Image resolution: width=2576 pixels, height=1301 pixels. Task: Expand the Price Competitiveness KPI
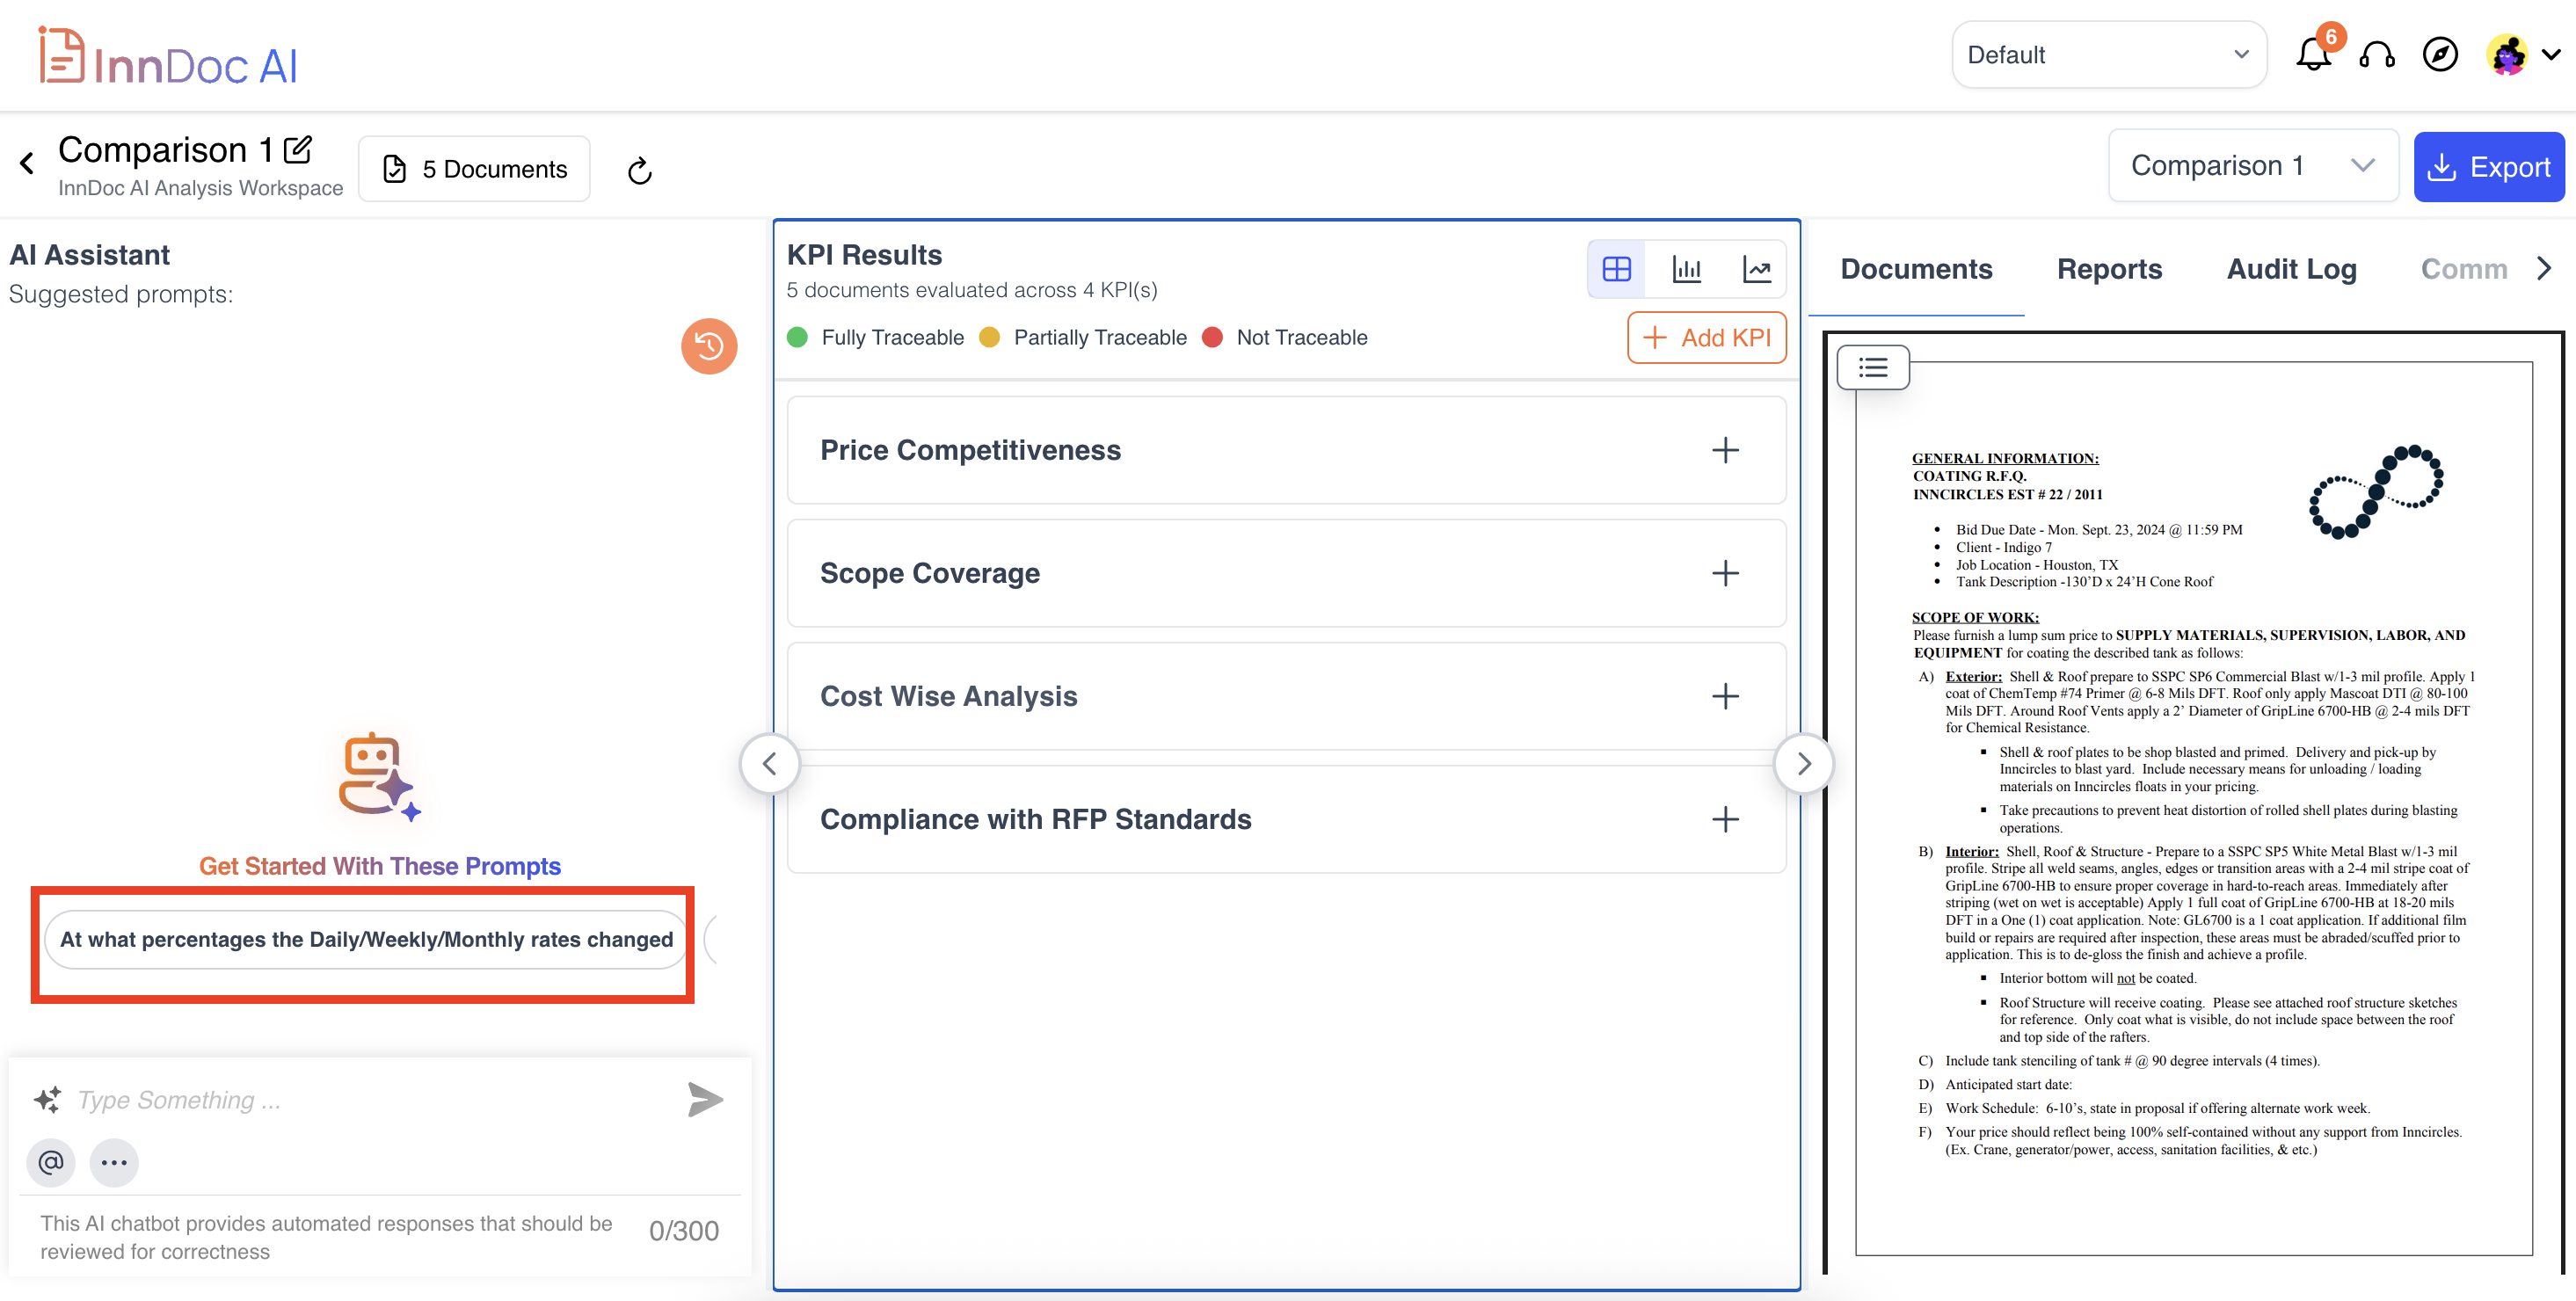pos(1725,450)
